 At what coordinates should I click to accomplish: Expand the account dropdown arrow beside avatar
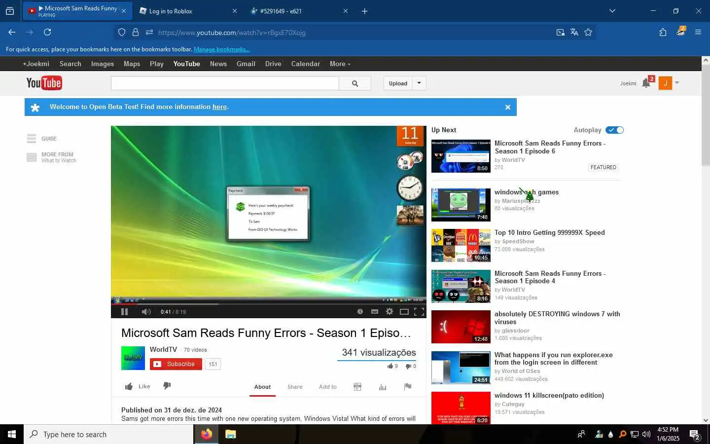(677, 83)
